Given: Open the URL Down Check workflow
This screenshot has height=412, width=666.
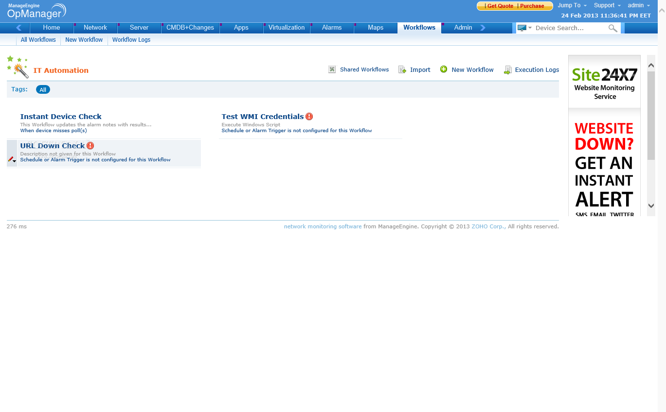Looking at the screenshot, I should pyautogui.click(x=53, y=146).
